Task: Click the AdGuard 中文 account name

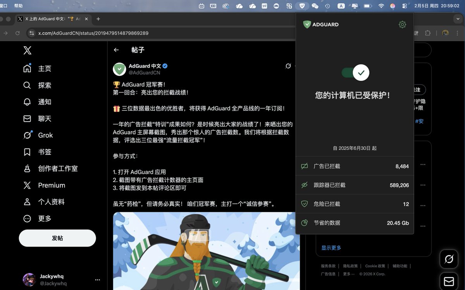Action: click(x=145, y=66)
